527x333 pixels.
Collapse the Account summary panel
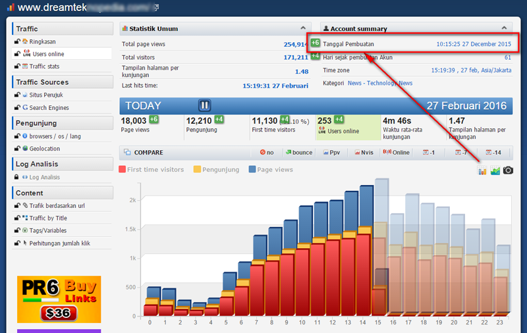tap(504, 28)
